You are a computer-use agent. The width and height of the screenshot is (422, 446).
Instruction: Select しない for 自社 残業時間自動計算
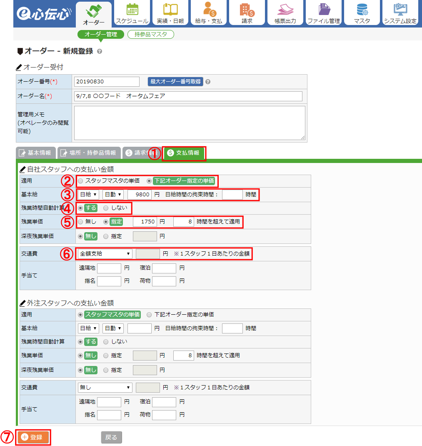click(106, 208)
